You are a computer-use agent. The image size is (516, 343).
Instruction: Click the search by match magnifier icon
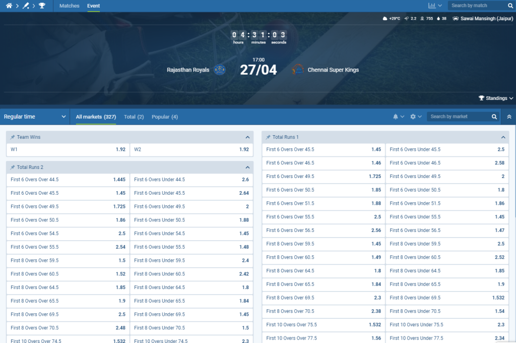click(510, 6)
